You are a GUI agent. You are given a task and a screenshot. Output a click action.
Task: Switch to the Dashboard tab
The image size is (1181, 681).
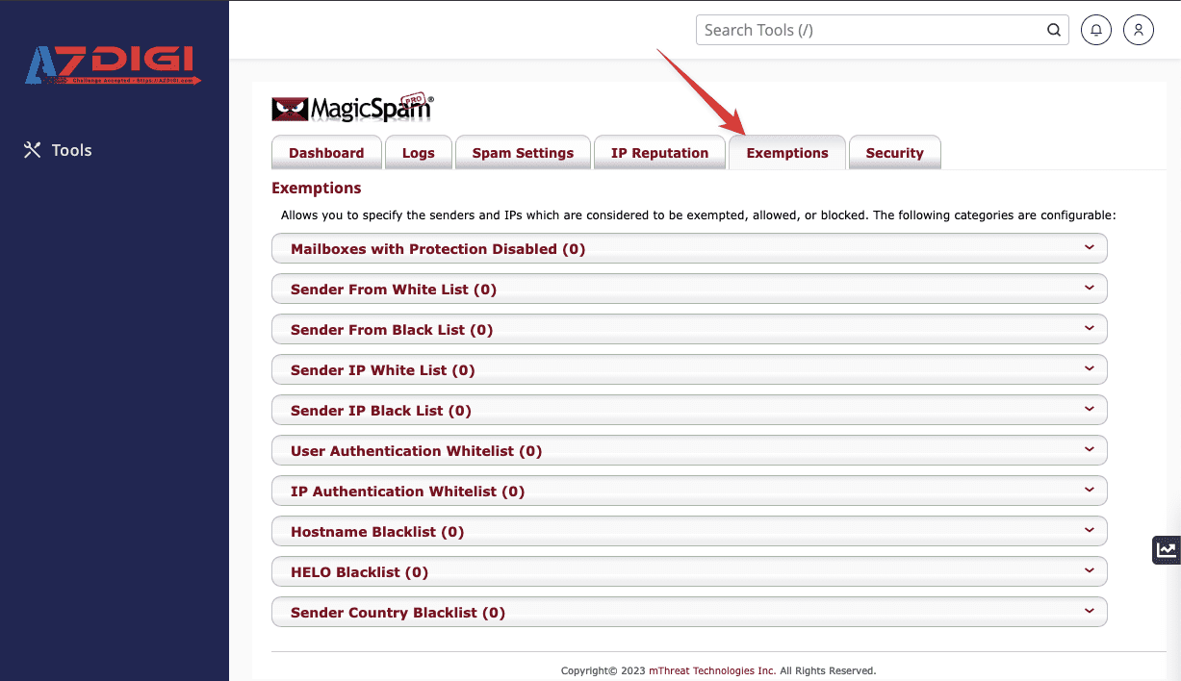[326, 153]
